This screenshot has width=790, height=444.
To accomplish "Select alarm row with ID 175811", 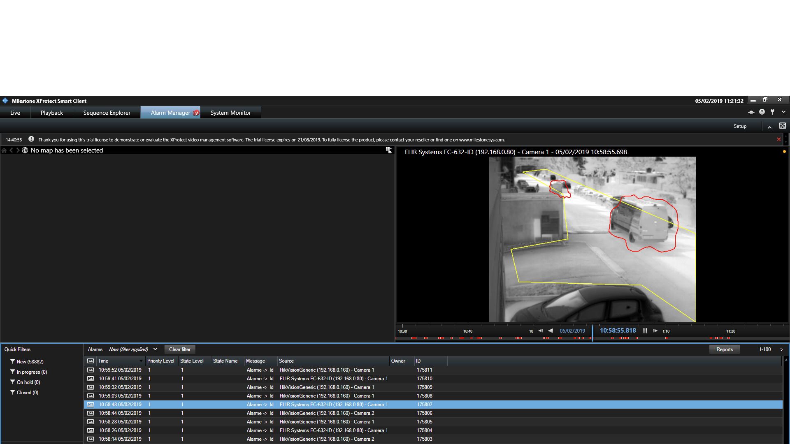I will (433, 370).
